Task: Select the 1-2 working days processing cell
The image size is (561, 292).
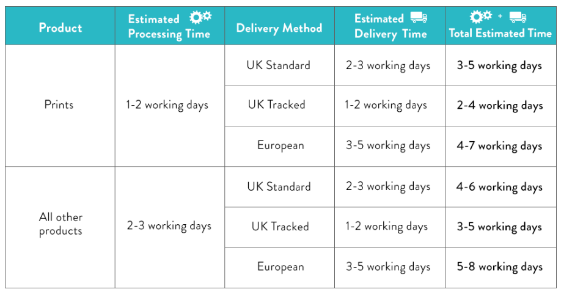Action: pos(170,106)
